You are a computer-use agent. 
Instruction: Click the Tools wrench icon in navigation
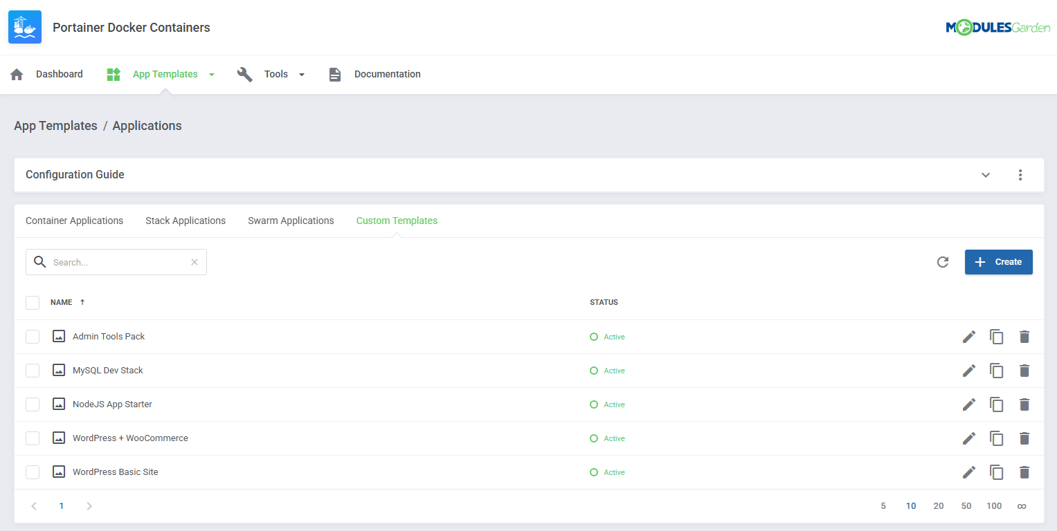click(x=244, y=73)
